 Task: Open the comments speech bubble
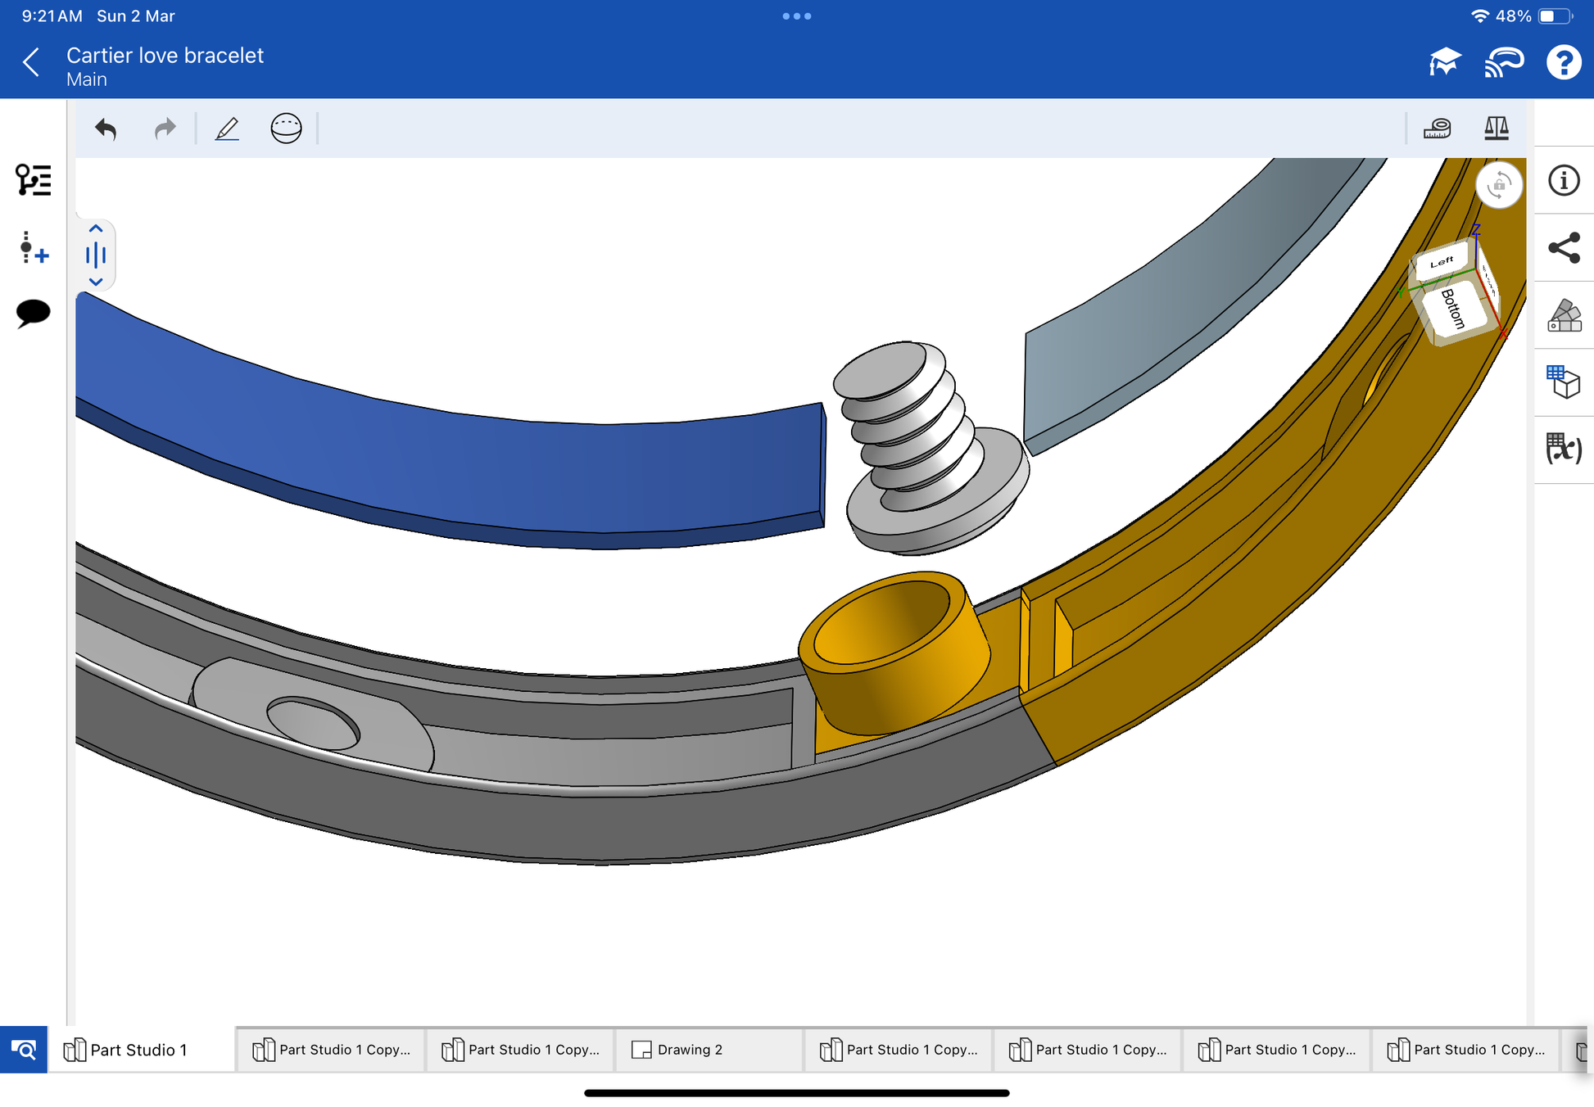point(34,313)
